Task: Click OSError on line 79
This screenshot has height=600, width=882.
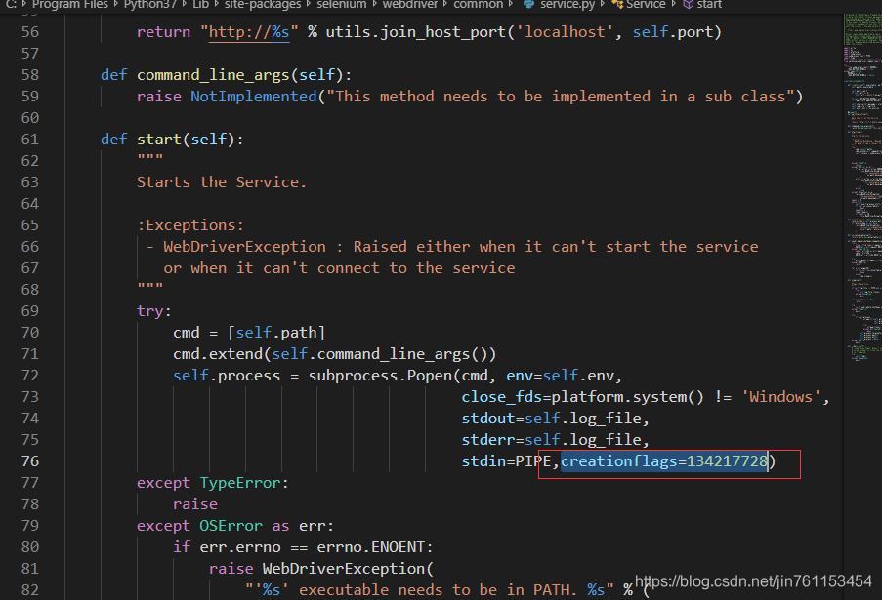Action: [231, 526]
